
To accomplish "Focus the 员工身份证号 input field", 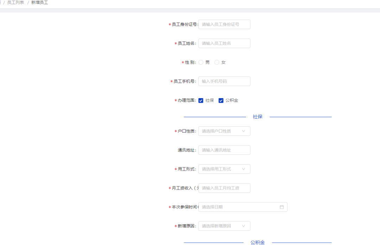I will coord(224,24).
